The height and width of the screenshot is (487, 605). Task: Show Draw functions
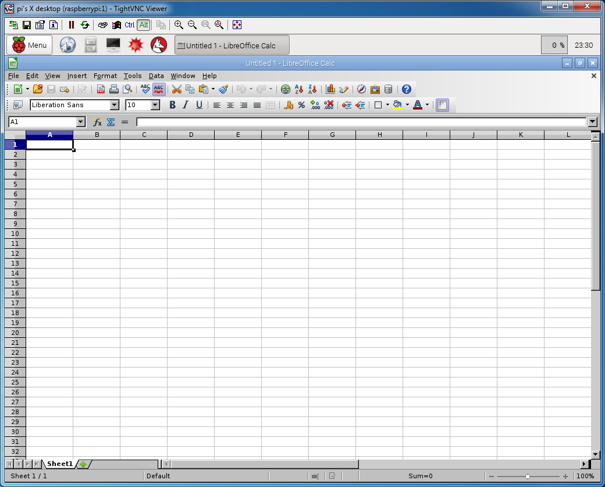tap(344, 89)
